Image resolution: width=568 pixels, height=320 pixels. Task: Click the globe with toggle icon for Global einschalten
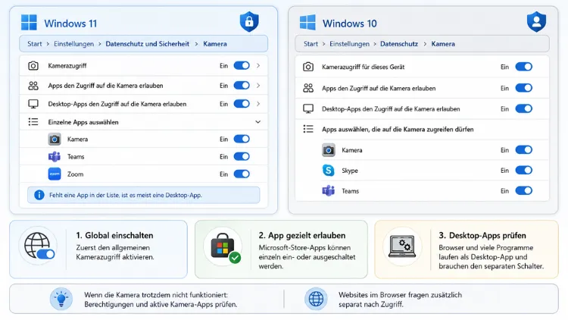coord(39,246)
